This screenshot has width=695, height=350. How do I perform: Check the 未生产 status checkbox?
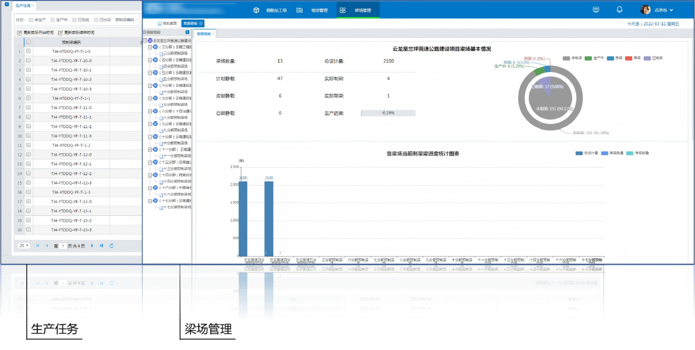31,20
